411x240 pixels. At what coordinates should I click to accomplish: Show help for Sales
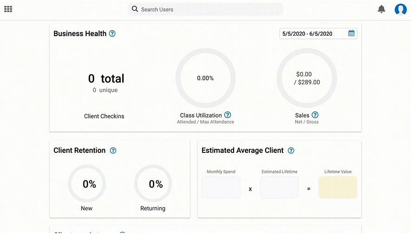pyautogui.click(x=315, y=115)
